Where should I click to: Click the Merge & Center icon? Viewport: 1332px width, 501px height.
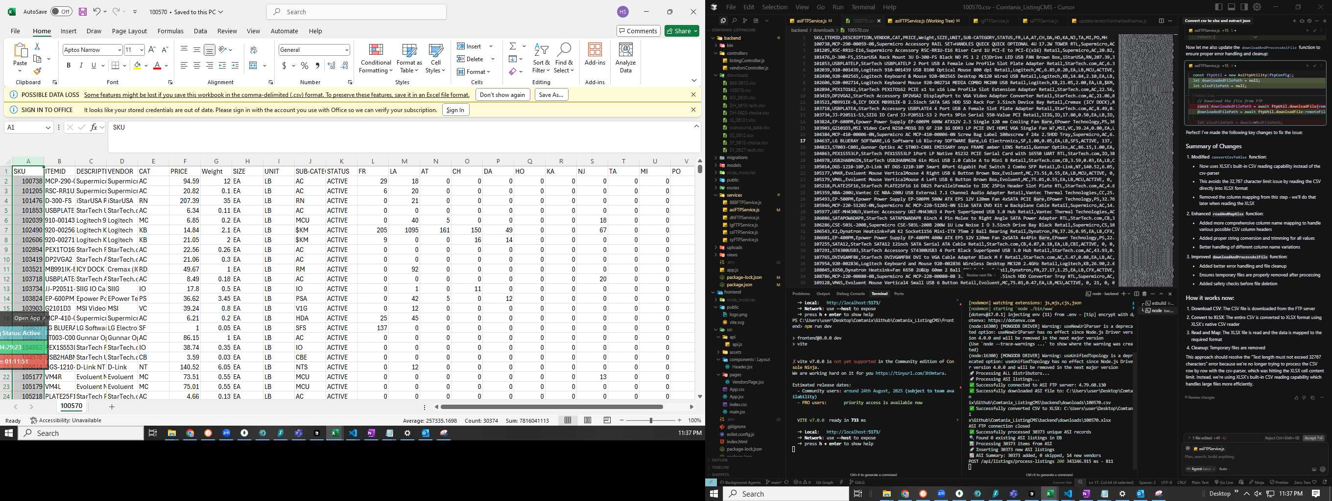(x=253, y=66)
